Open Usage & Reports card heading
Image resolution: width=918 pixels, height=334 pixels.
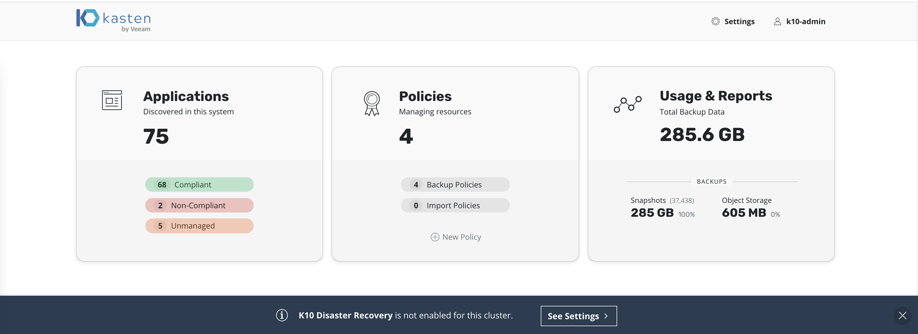pos(716,96)
